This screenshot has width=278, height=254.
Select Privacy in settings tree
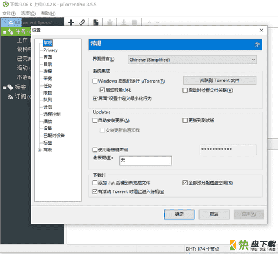pos(51,50)
